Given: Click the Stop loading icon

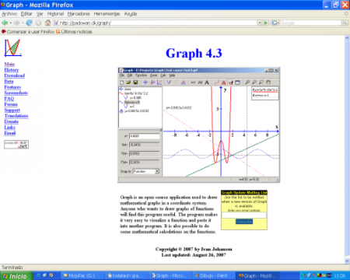Looking at the screenshot, I should [38, 23].
